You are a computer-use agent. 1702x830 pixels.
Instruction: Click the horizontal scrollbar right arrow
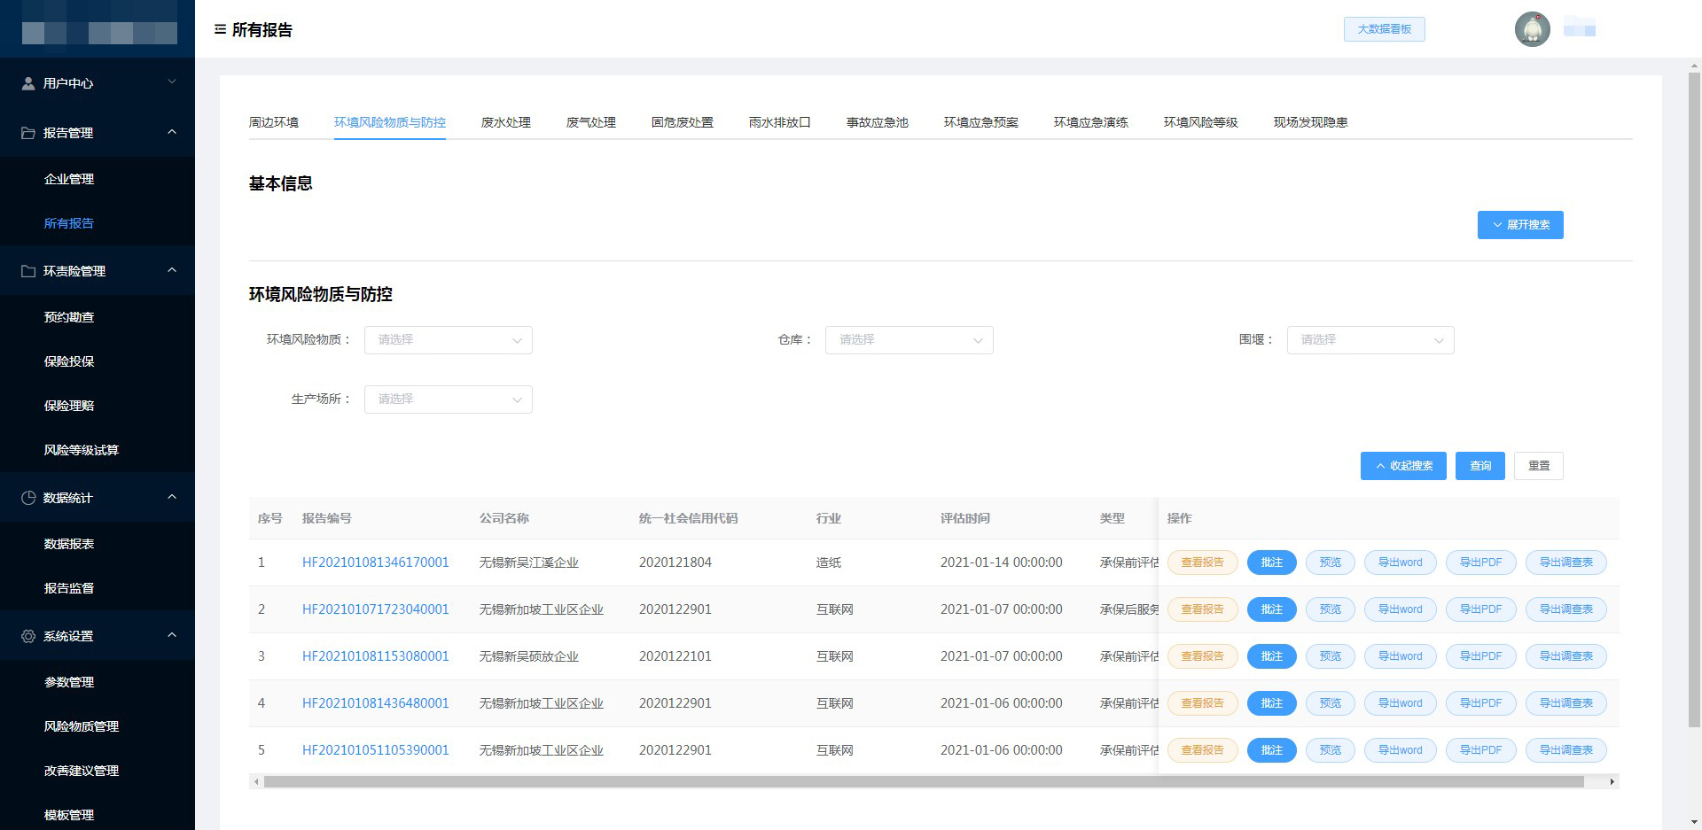click(x=1612, y=781)
